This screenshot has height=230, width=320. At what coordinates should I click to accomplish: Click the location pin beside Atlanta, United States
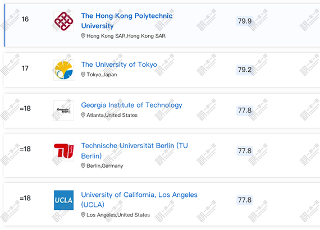pos(83,115)
